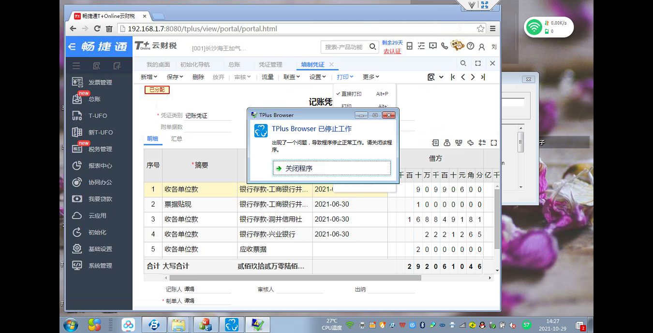Viewport: 653px width, 333px height.
Task: Open 我要贷款 in the left sidebar
Action: [x=99, y=199]
